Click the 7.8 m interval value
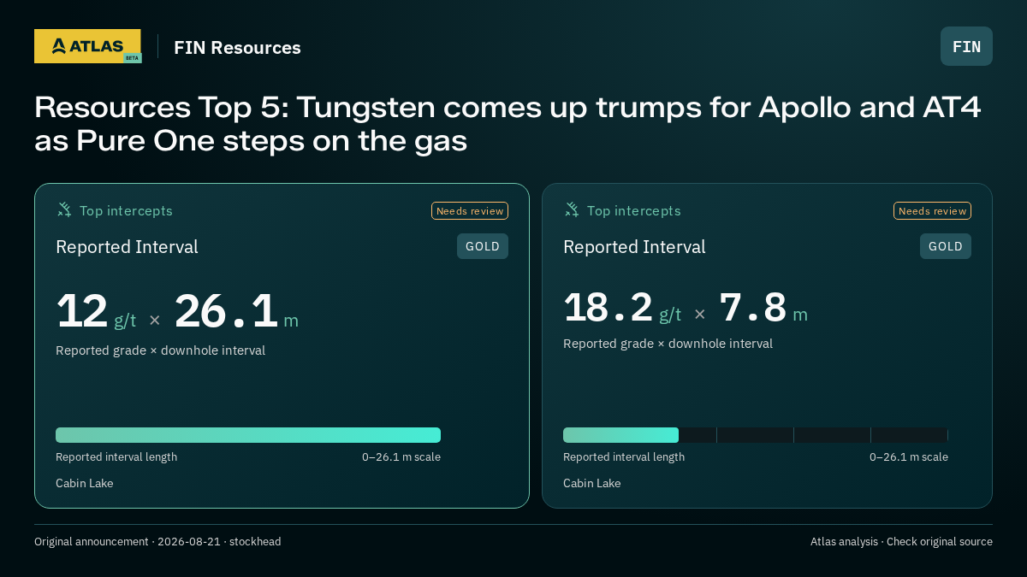This screenshot has width=1027, height=577. click(763, 308)
